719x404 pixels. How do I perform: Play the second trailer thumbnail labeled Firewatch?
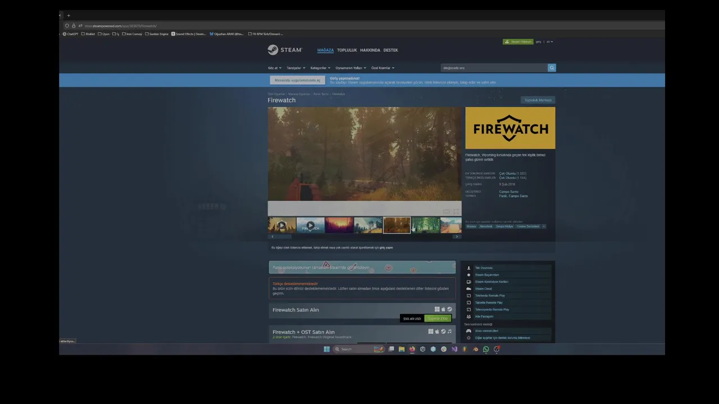(x=310, y=226)
